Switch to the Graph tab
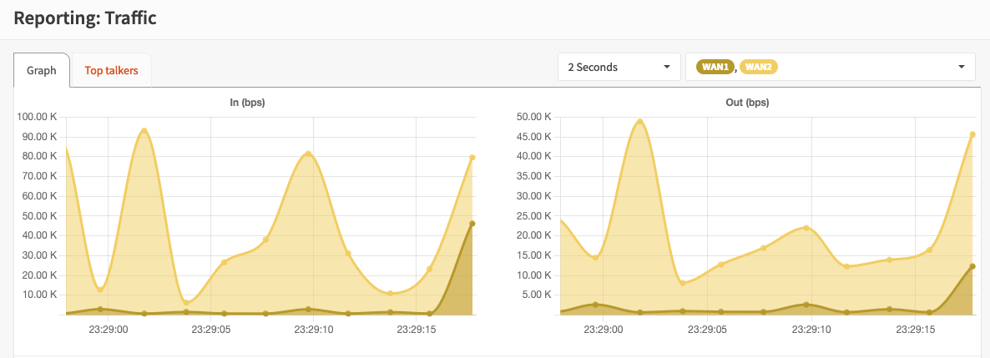The width and height of the screenshot is (990, 358). 42,71
